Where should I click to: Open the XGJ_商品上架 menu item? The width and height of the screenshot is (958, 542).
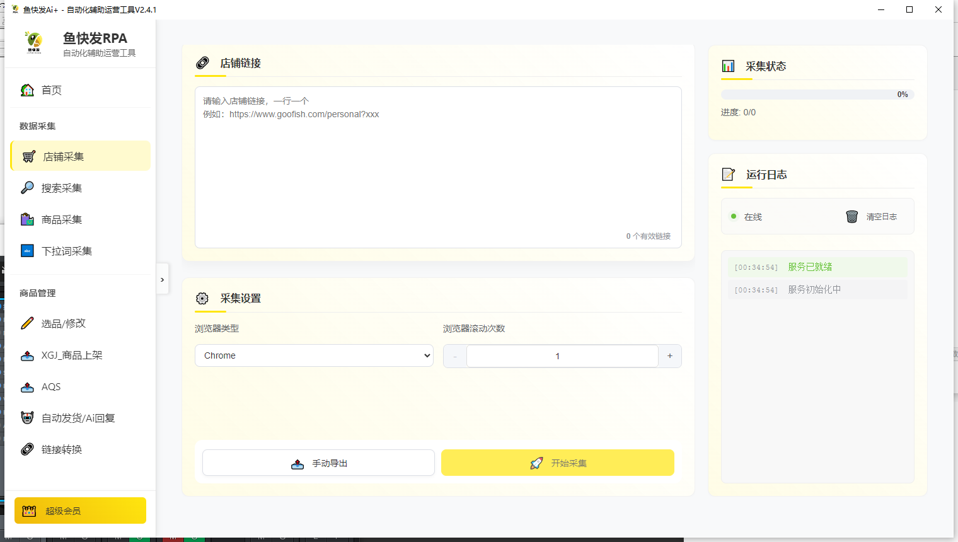(x=72, y=355)
